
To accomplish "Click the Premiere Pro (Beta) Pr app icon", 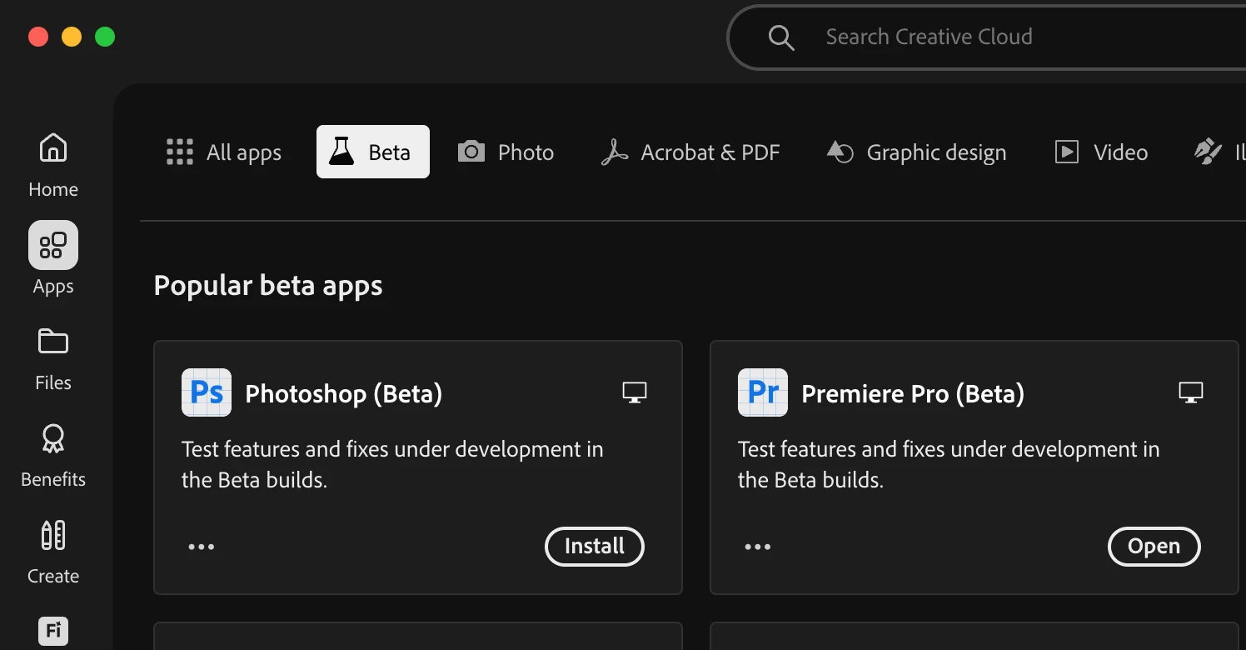I will pyautogui.click(x=763, y=392).
